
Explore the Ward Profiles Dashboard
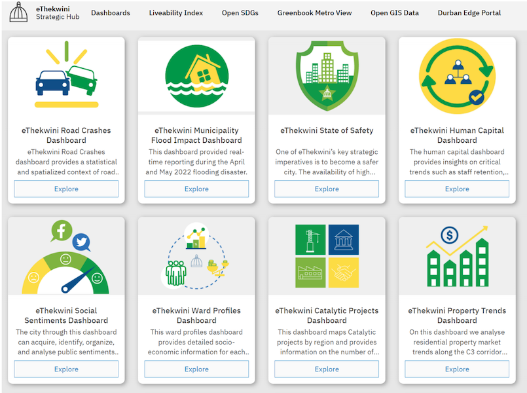pyautogui.click(x=196, y=369)
